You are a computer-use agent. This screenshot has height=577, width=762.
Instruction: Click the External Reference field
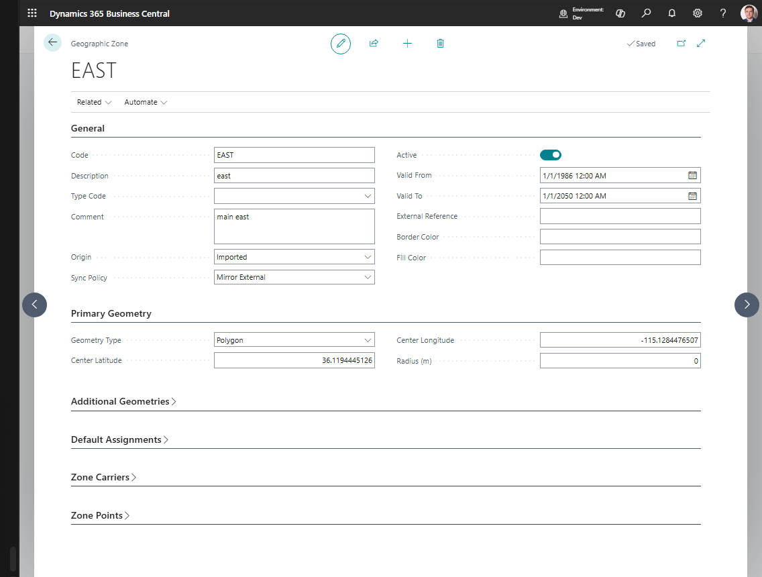tap(620, 216)
